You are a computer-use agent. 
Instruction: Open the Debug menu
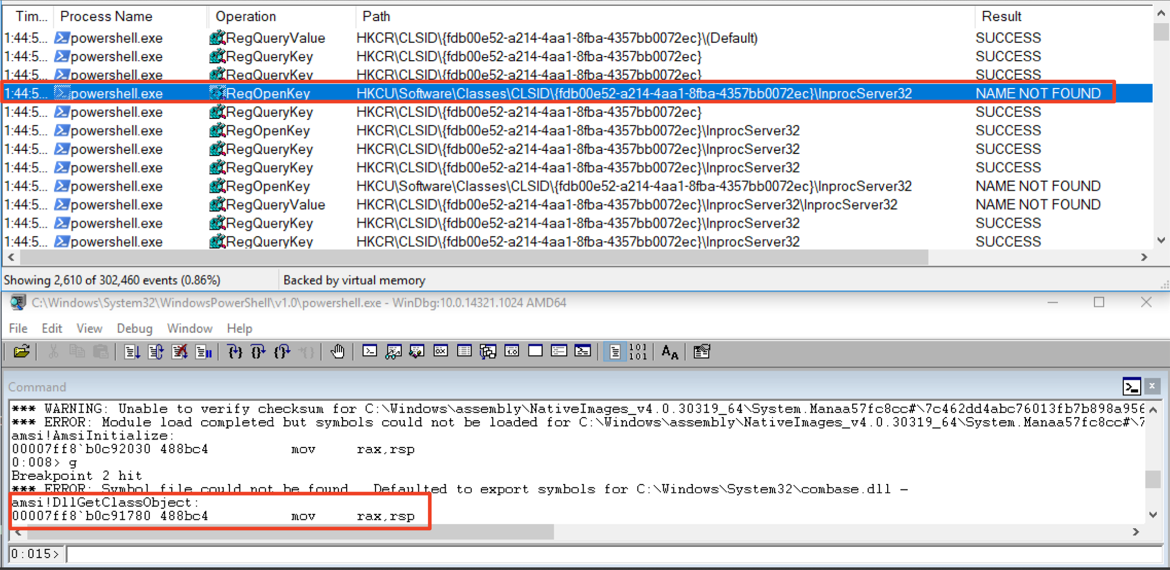[x=134, y=328]
